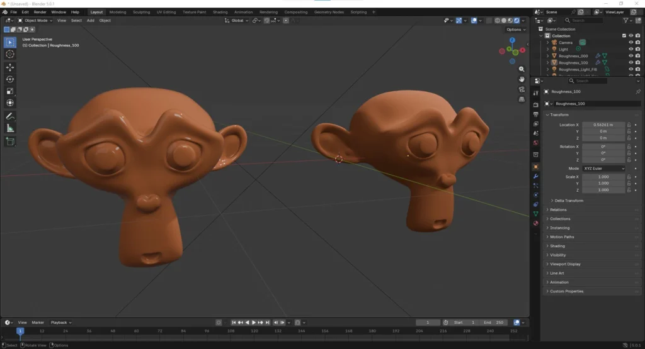Toggle camera view using the viewport camera icon
The width and height of the screenshot is (645, 349).
(522, 89)
